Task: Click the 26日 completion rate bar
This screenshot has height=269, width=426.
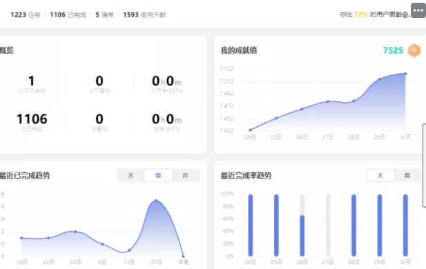Action: tap(302, 226)
